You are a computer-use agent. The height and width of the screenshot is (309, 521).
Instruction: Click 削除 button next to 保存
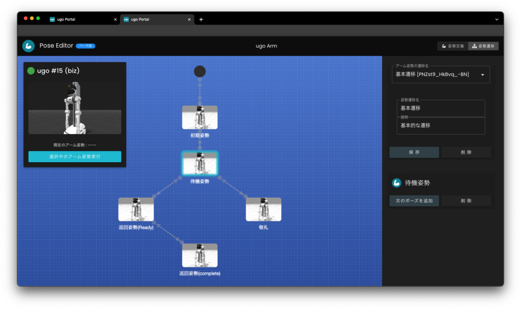[x=466, y=152]
